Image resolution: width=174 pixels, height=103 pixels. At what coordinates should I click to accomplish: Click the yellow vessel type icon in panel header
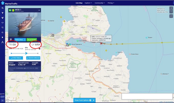point(13,10)
